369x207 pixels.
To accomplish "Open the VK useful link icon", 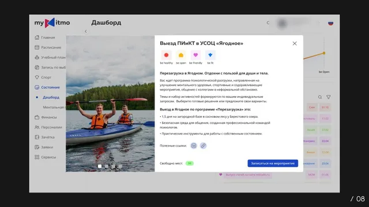I will [x=194, y=145].
